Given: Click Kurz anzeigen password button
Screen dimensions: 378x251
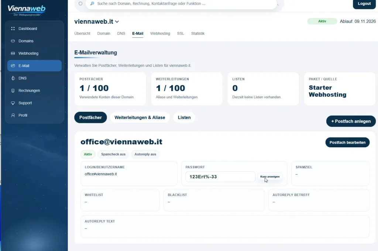Looking at the screenshot, I should (x=270, y=176).
